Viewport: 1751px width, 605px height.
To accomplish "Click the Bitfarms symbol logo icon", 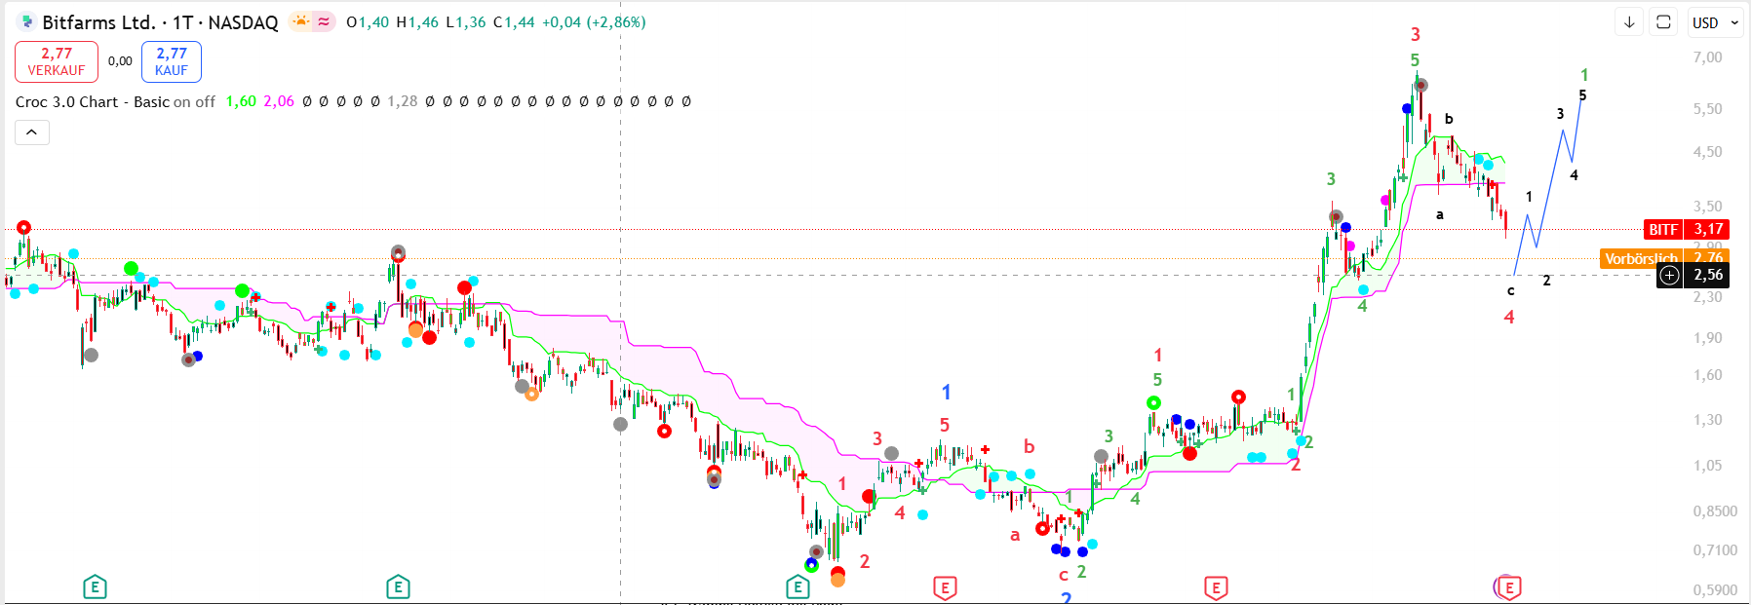I will click(26, 21).
